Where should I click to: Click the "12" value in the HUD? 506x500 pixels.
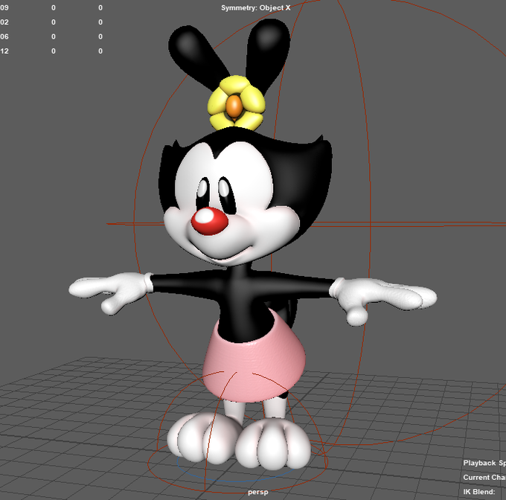(x=4, y=51)
